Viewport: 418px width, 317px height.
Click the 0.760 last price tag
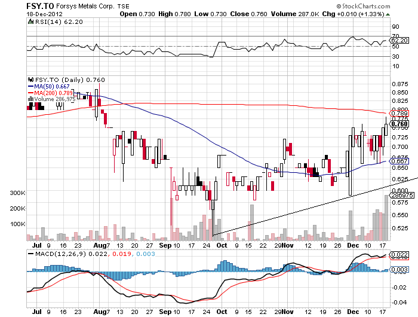coord(399,124)
